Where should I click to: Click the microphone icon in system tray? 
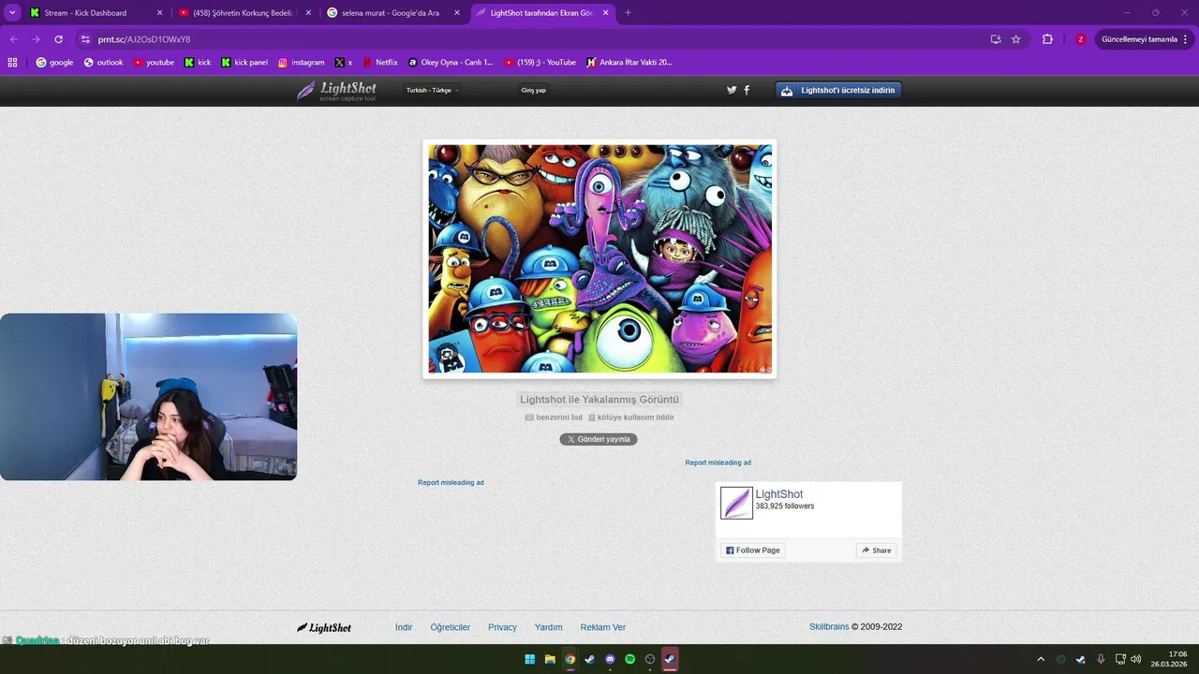click(x=1101, y=659)
